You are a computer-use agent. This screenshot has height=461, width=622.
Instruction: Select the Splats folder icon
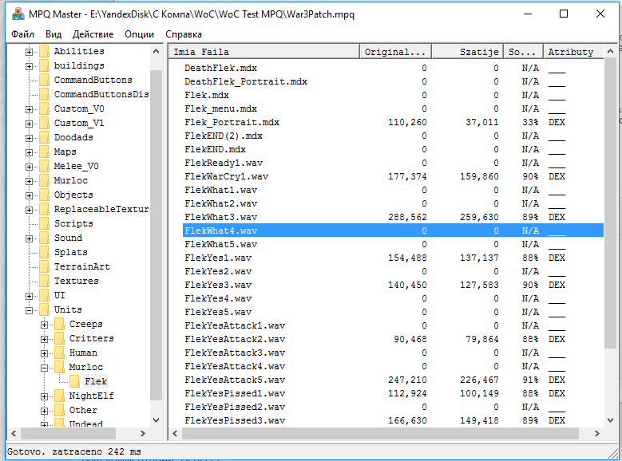[45, 252]
